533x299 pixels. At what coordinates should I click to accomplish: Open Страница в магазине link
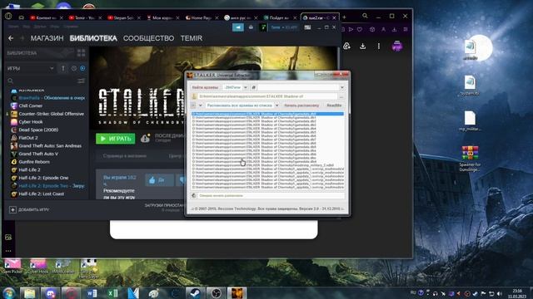click(x=125, y=156)
